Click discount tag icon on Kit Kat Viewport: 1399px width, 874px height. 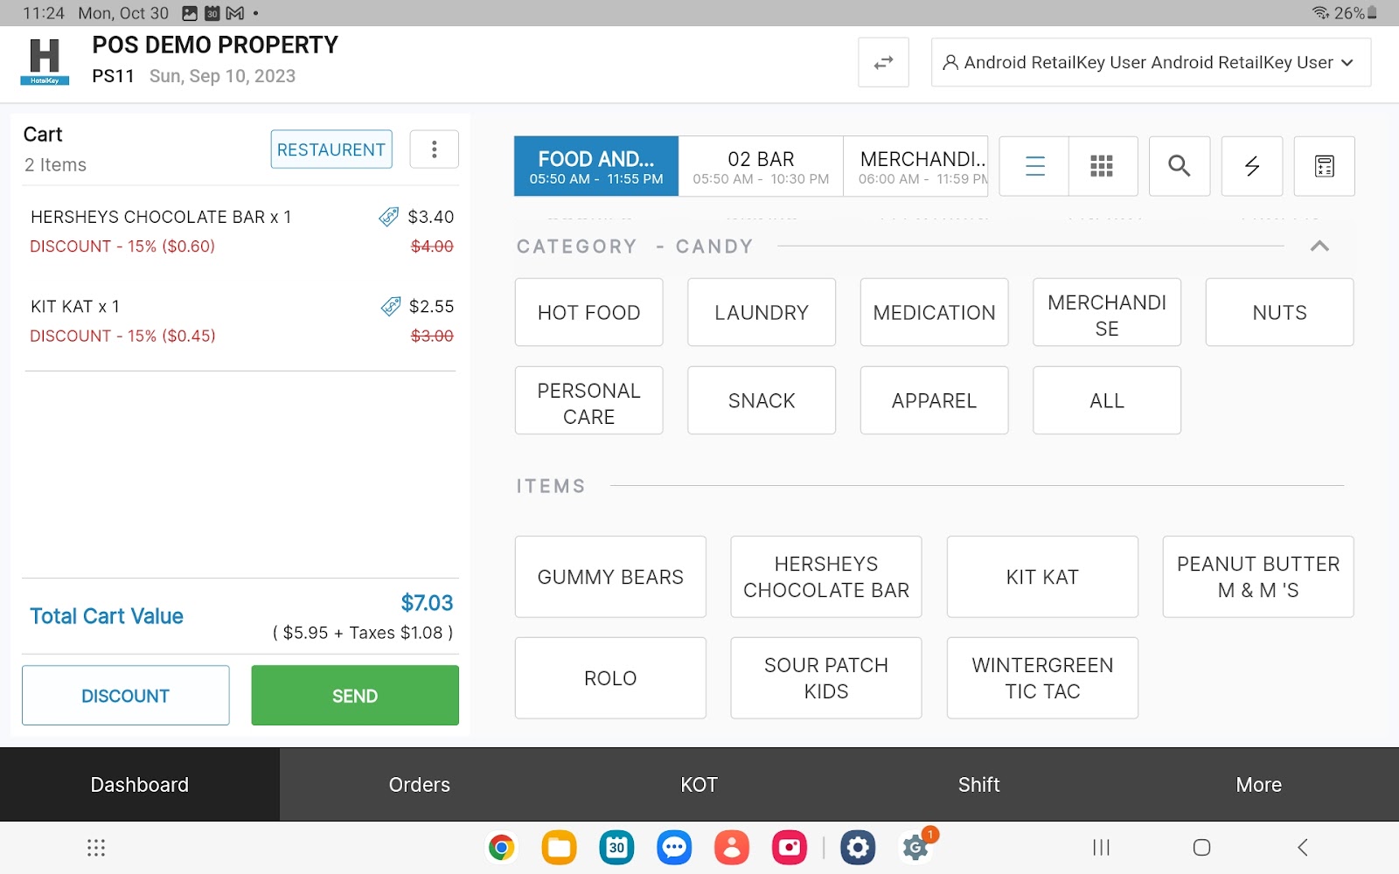point(390,307)
